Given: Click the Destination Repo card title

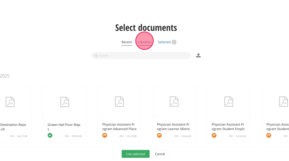Looking at the screenshot, I should pyautogui.click(x=13, y=127).
